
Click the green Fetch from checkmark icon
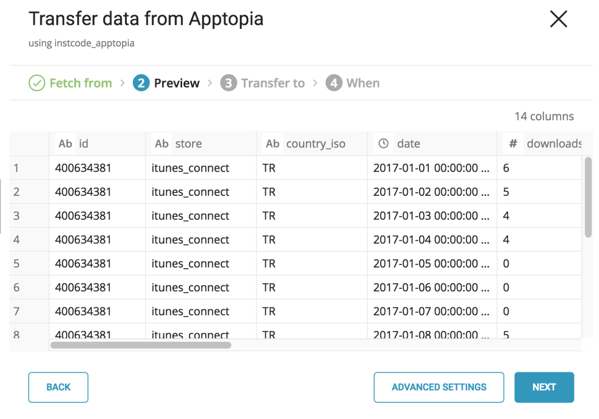[37, 83]
